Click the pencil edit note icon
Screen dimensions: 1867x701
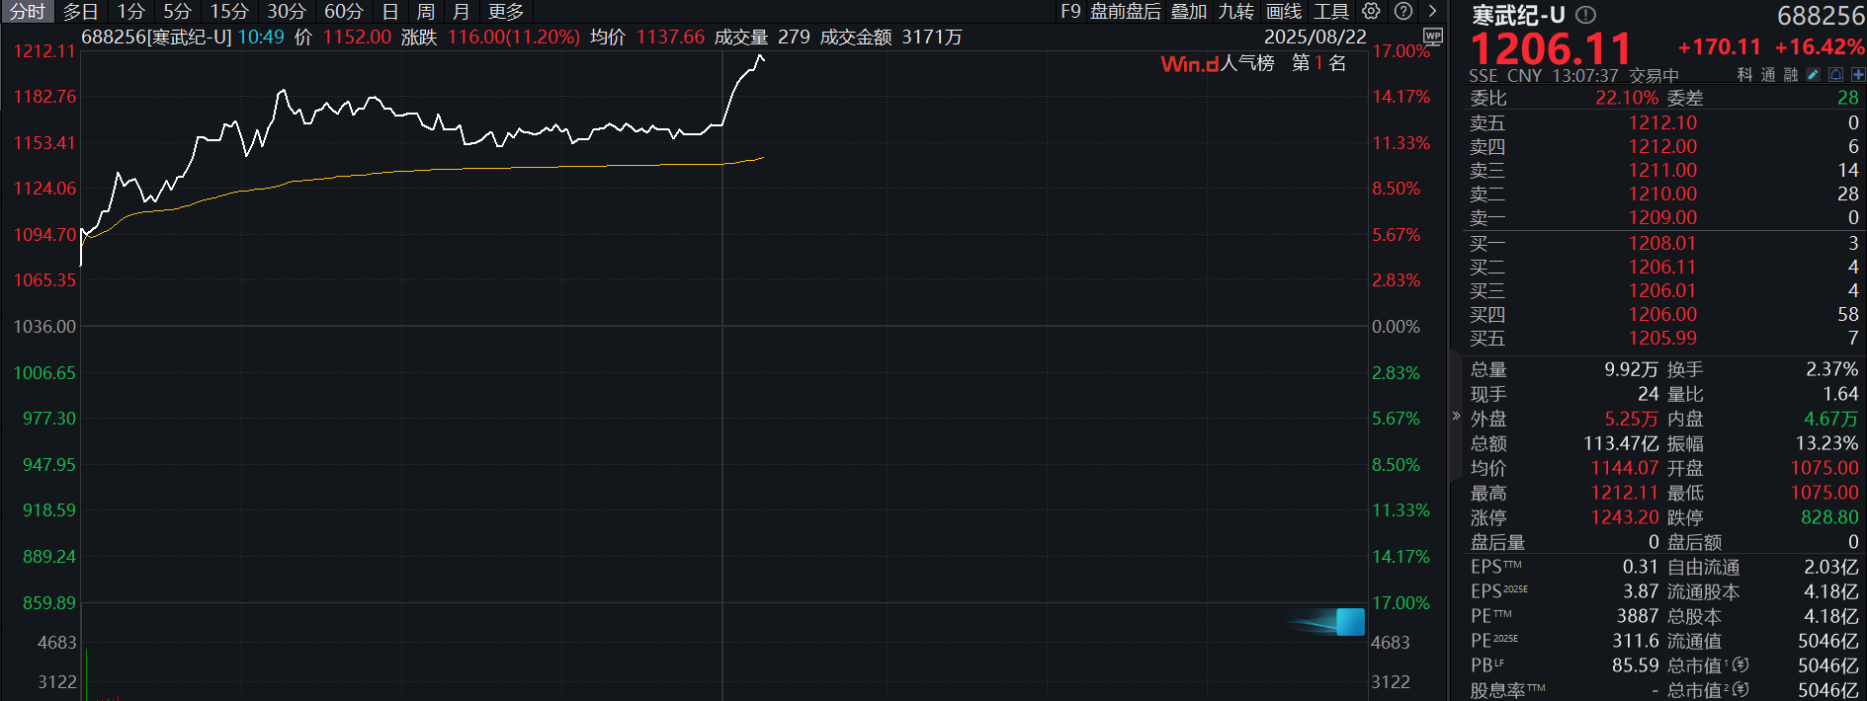[1813, 75]
